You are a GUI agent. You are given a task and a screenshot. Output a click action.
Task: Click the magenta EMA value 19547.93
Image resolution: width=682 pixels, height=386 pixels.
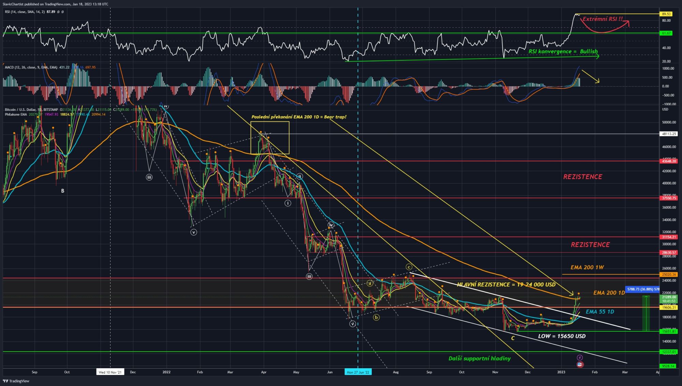click(x=51, y=114)
